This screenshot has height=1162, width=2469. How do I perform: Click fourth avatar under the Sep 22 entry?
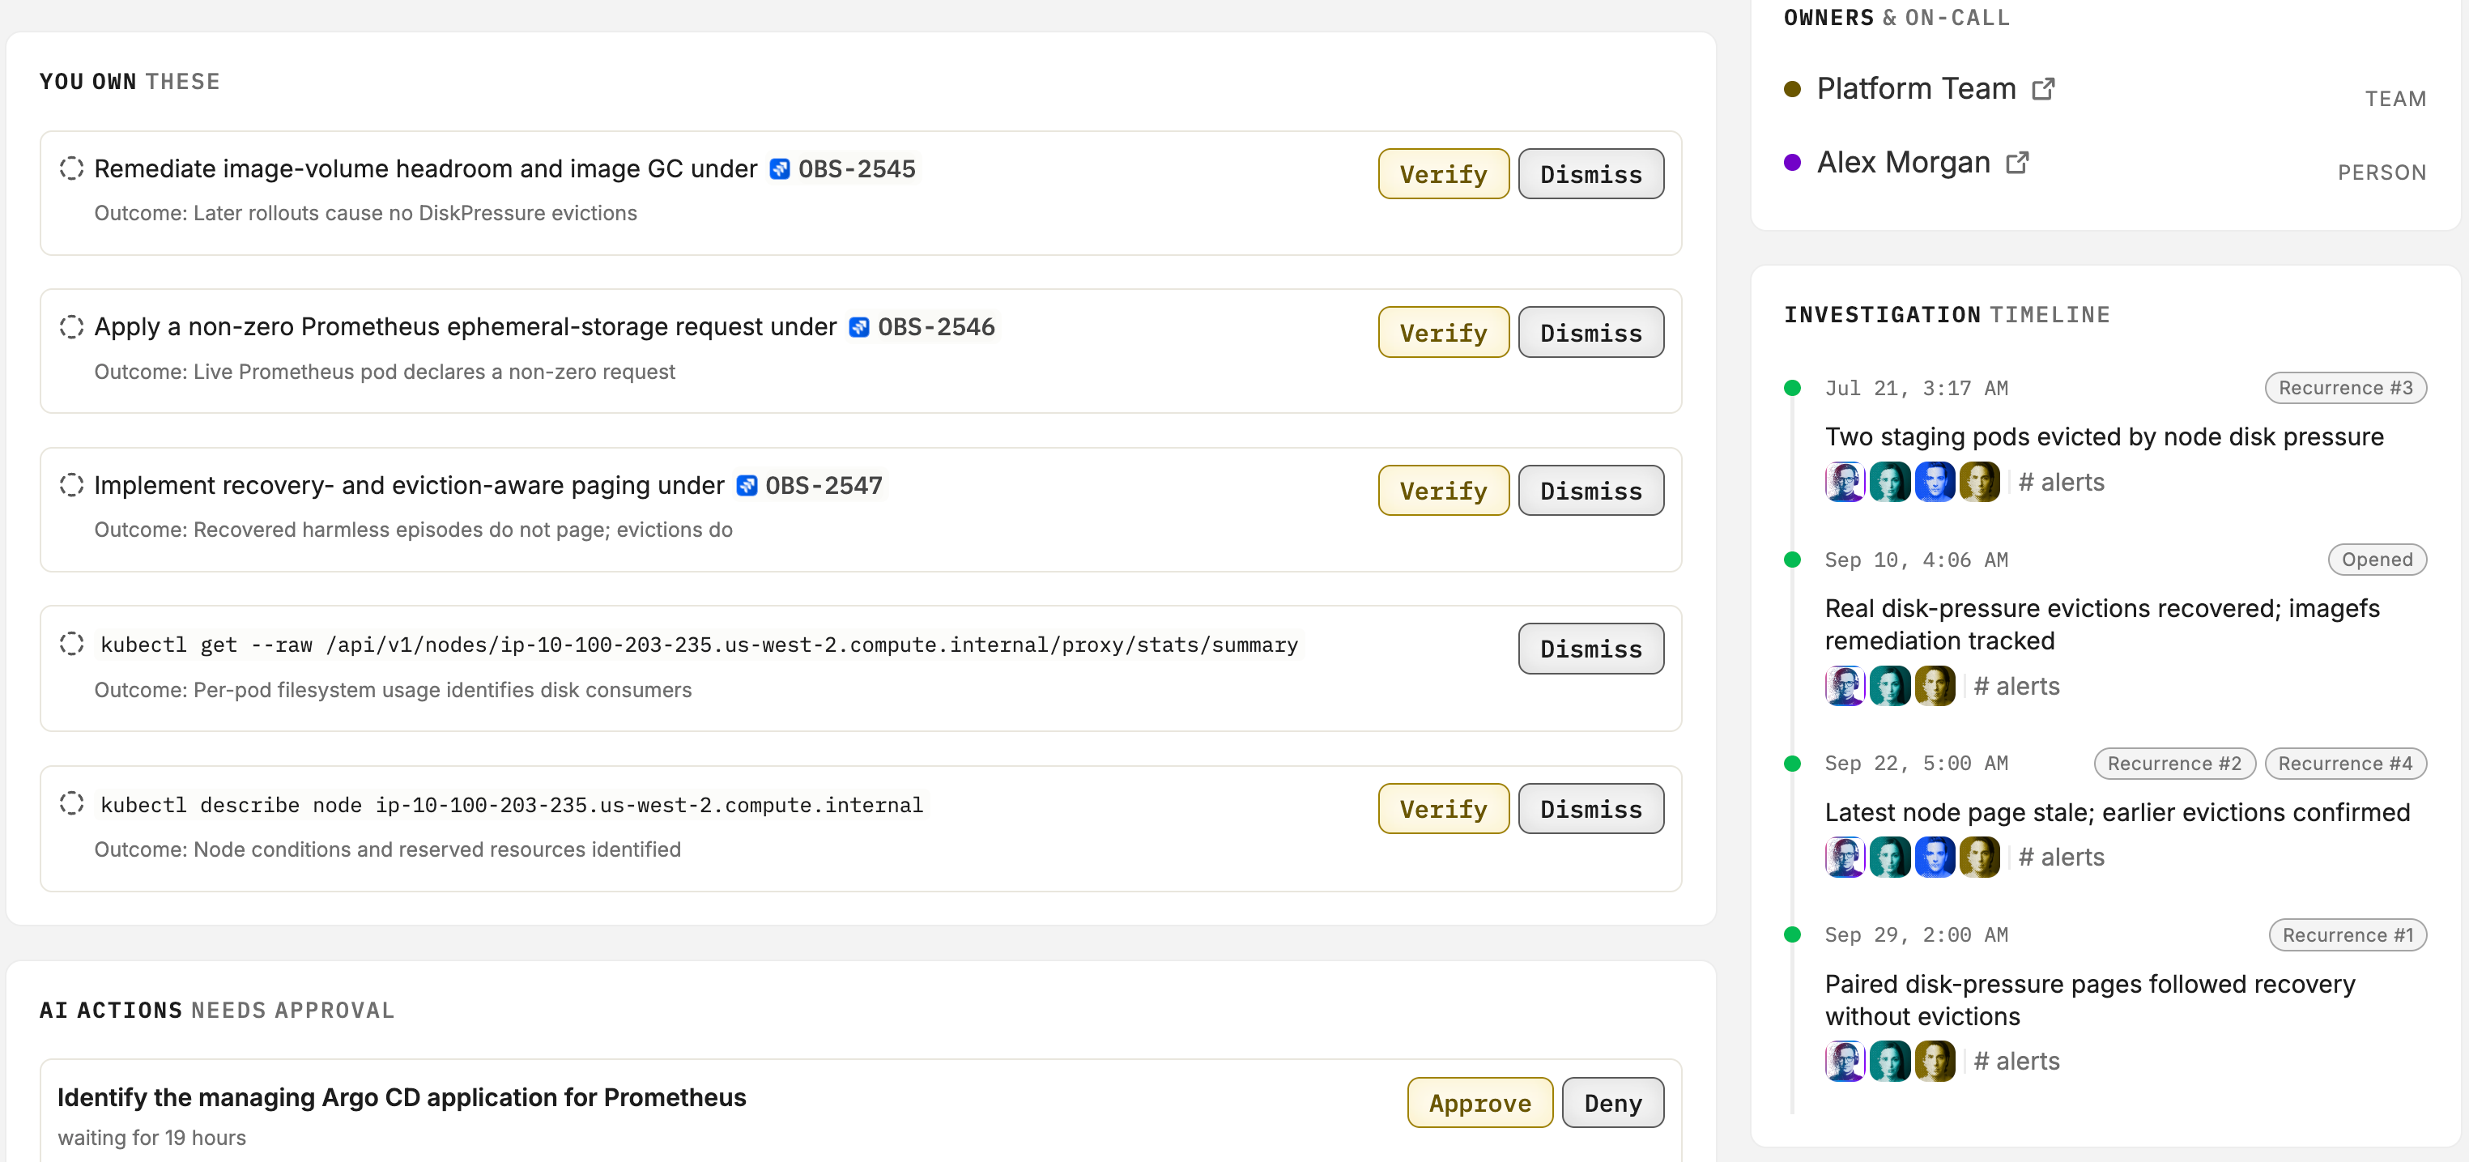[x=1979, y=858]
